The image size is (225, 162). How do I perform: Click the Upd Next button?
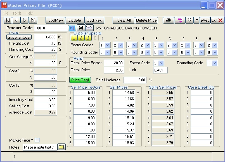(94, 20)
